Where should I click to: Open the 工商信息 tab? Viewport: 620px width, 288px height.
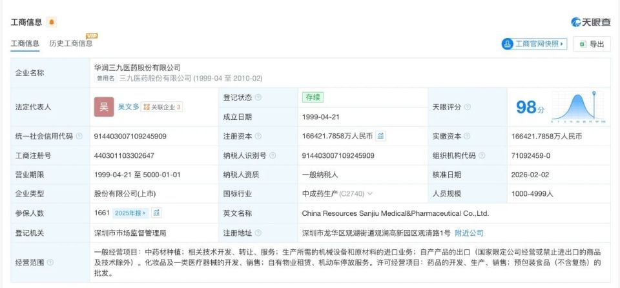[25, 43]
